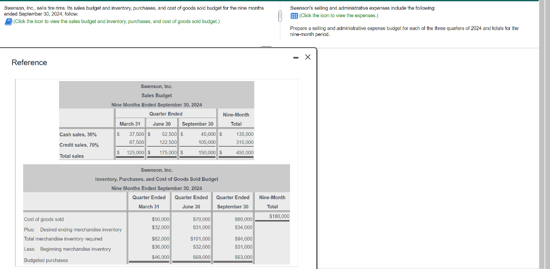The height and width of the screenshot is (269, 550).
Task: Click the 125,000 total sales value
Action: point(136,152)
